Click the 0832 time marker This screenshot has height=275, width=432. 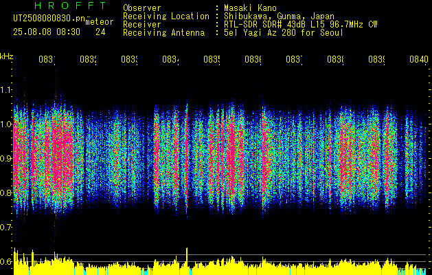pyautogui.click(x=88, y=59)
